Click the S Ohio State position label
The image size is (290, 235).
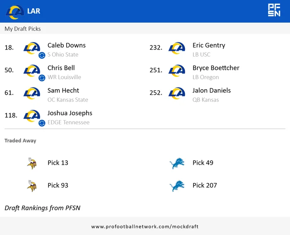coord(63,55)
